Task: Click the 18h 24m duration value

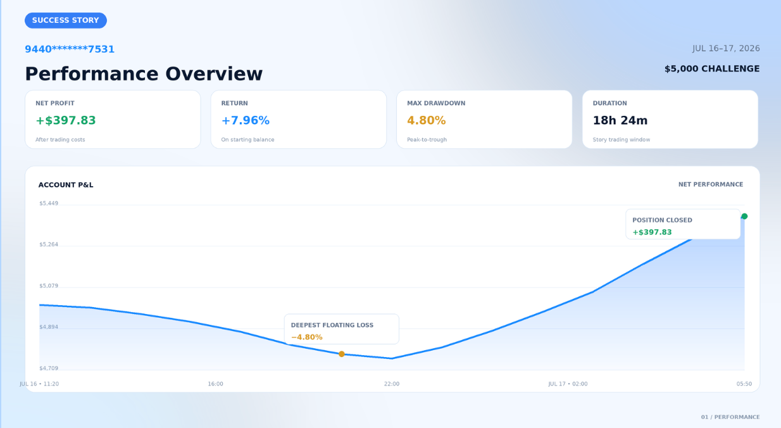Action: [x=620, y=120]
